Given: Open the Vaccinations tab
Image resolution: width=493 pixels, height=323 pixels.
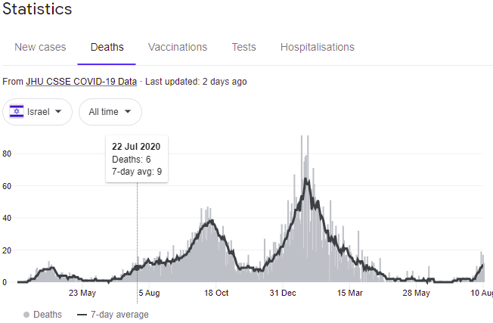Looking at the screenshot, I should point(178,47).
